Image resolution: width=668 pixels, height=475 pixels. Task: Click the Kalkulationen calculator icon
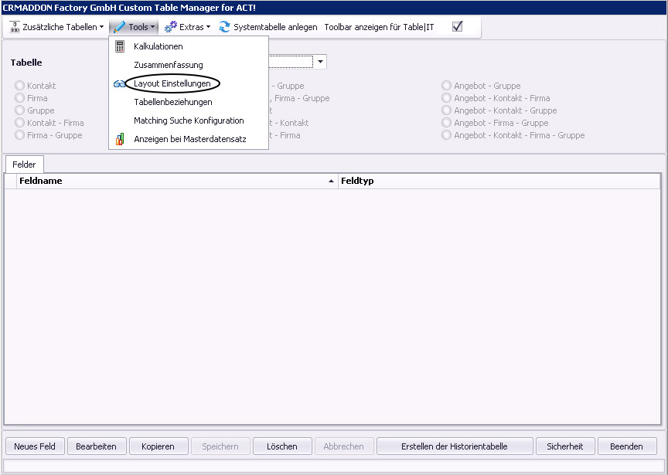(120, 46)
